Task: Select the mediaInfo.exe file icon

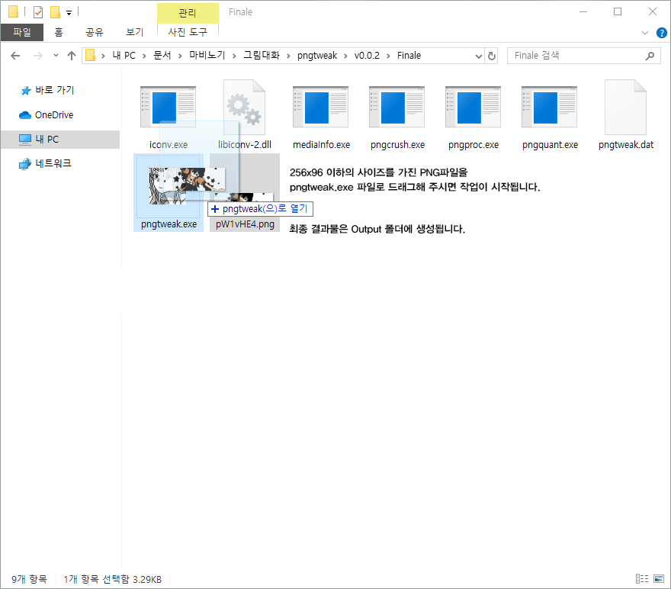Action: pos(320,107)
